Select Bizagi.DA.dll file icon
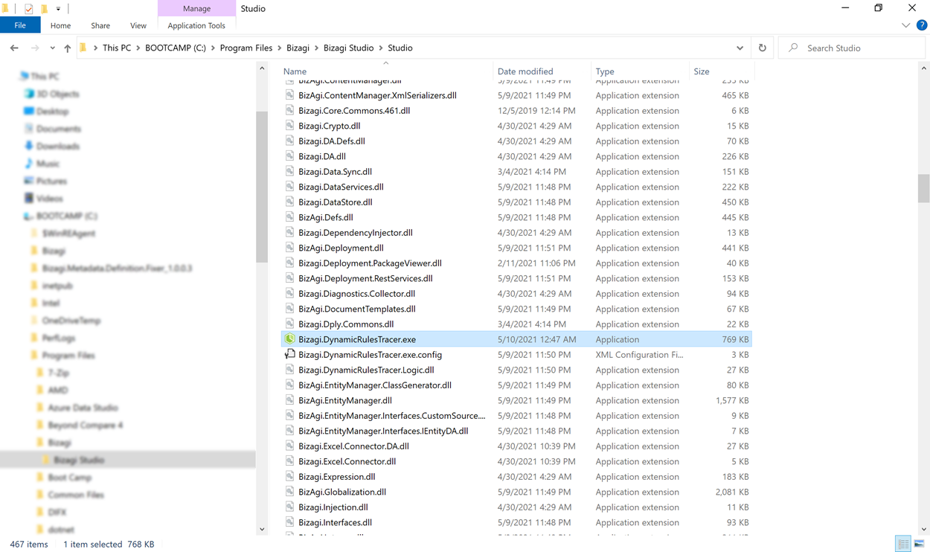Image resolution: width=930 pixels, height=552 pixels. [290, 156]
